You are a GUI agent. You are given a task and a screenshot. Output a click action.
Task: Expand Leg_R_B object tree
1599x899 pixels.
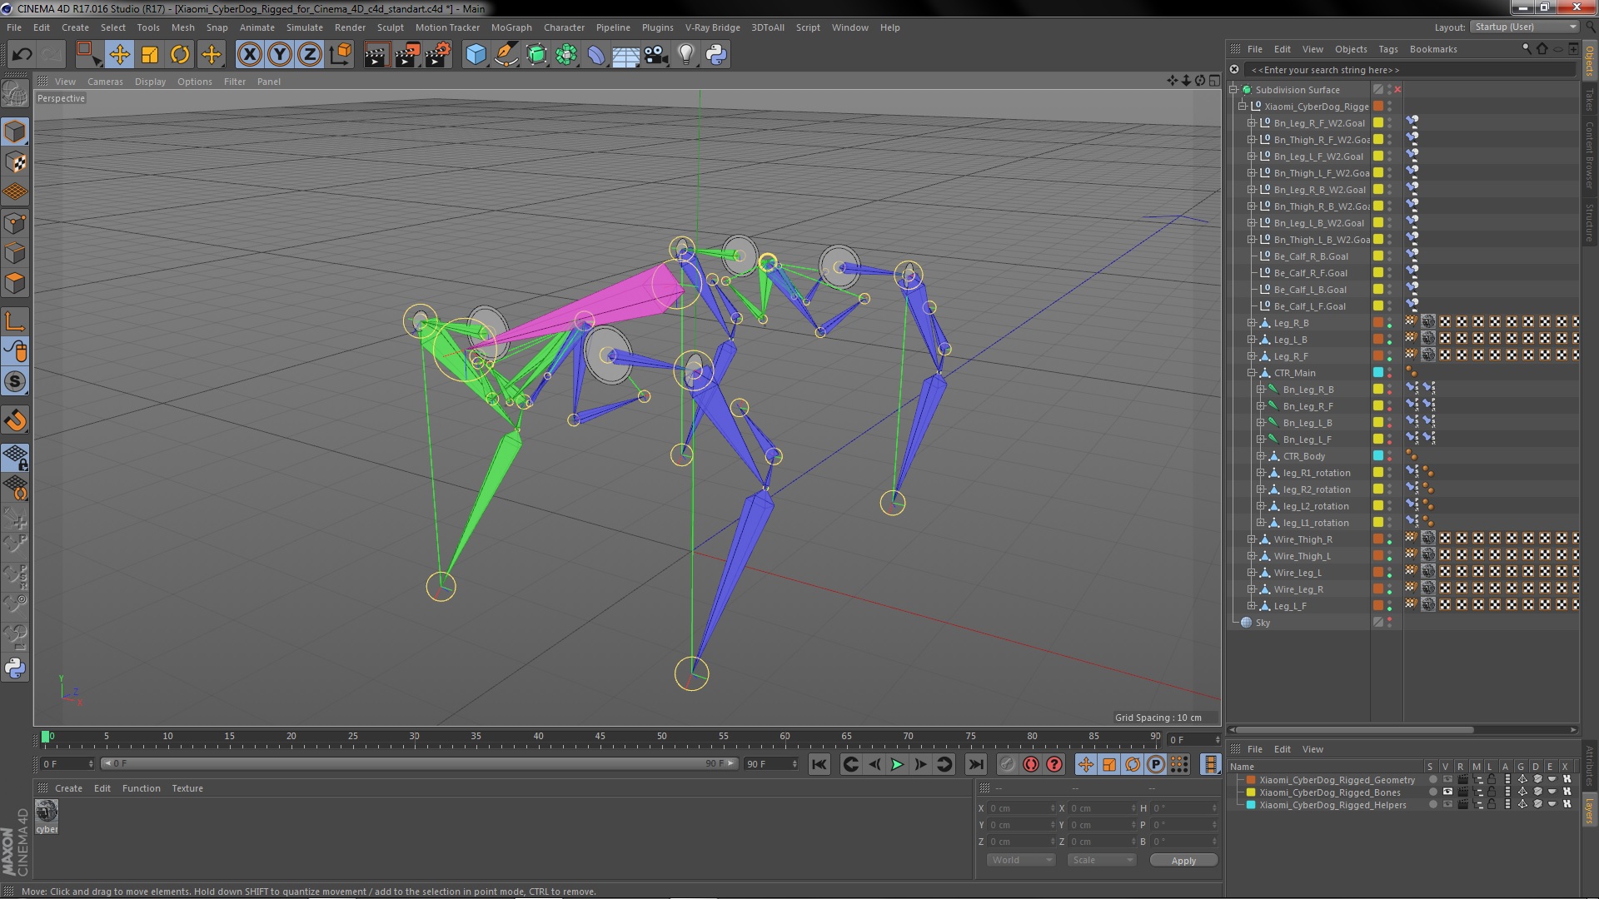click(x=1251, y=323)
